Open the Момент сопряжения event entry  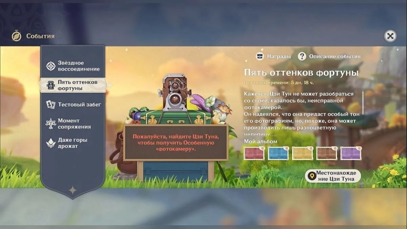pos(74,124)
